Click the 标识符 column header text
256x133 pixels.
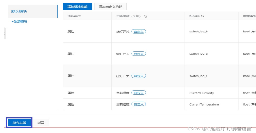point(194,16)
